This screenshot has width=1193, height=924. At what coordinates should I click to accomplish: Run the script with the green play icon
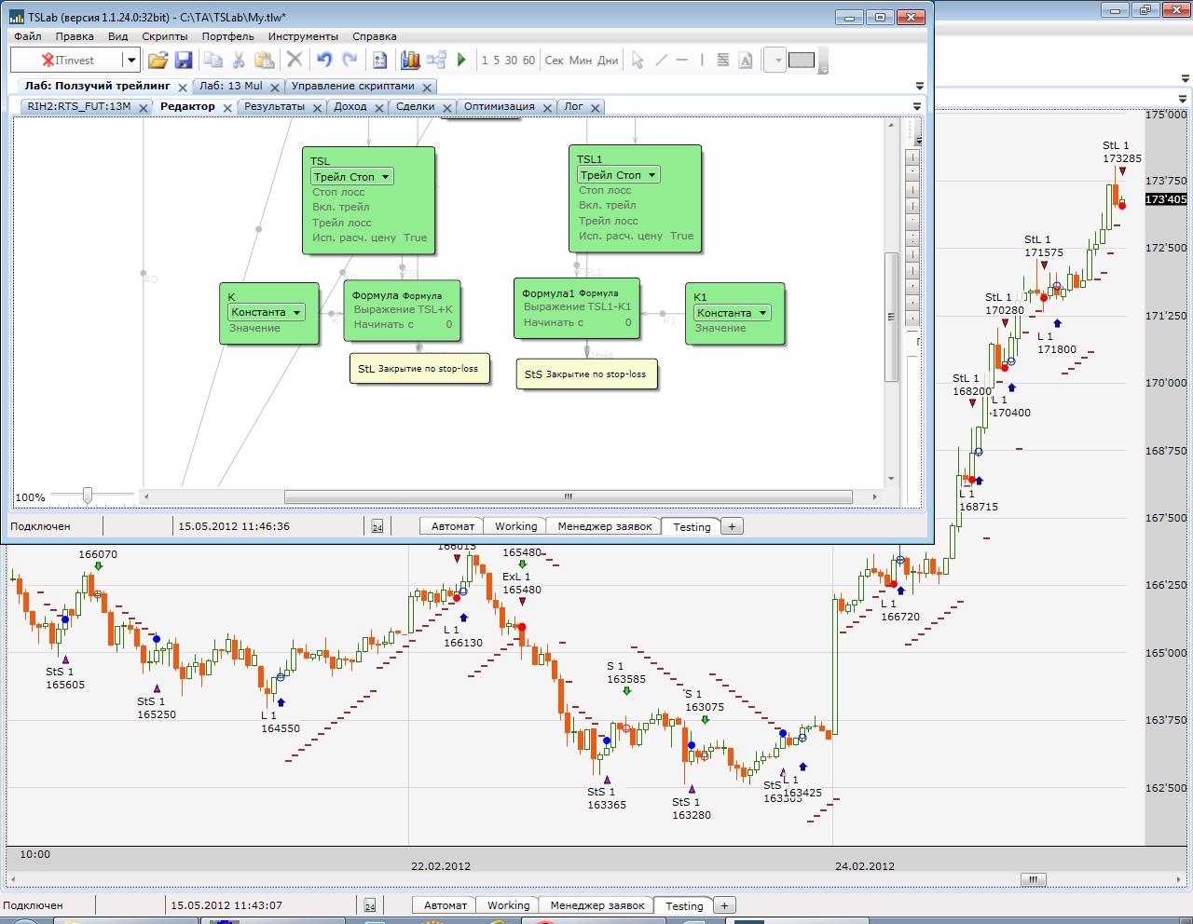coord(461,61)
